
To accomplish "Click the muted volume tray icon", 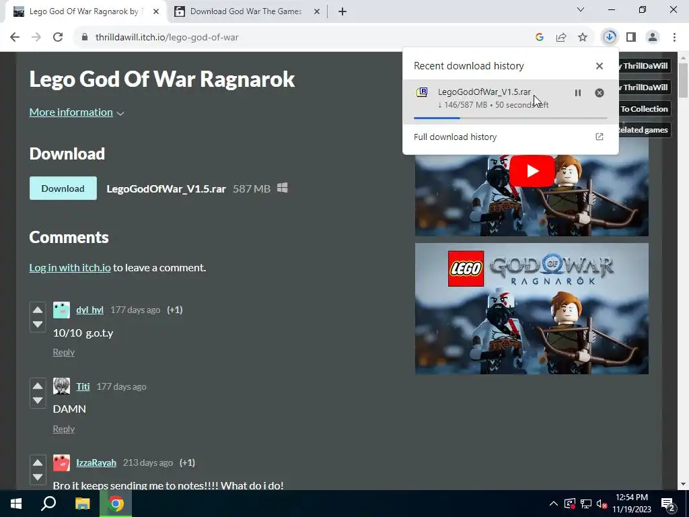I will [602, 504].
